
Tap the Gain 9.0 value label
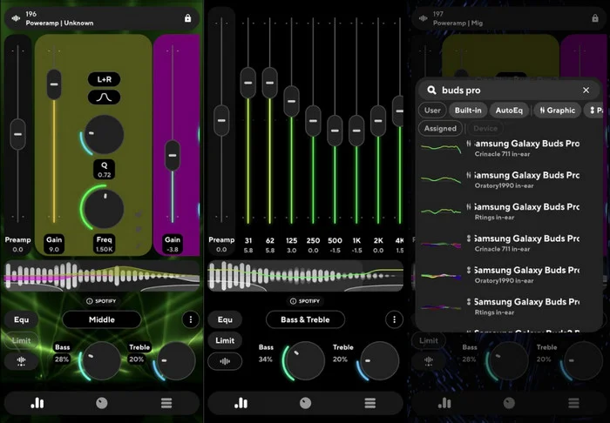pyautogui.click(x=54, y=245)
